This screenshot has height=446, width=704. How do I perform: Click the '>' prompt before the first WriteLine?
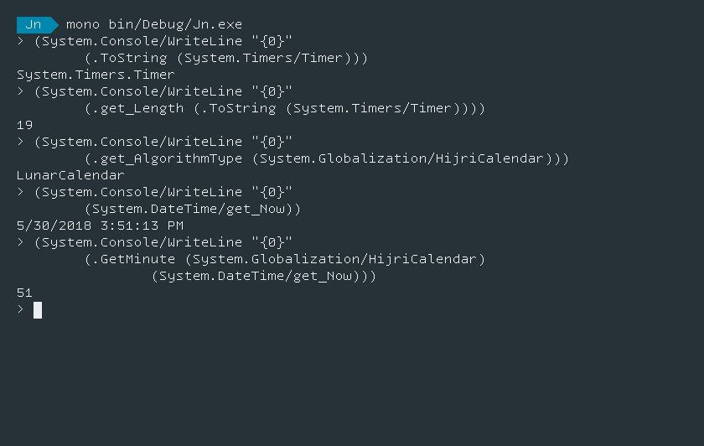pyautogui.click(x=20, y=41)
